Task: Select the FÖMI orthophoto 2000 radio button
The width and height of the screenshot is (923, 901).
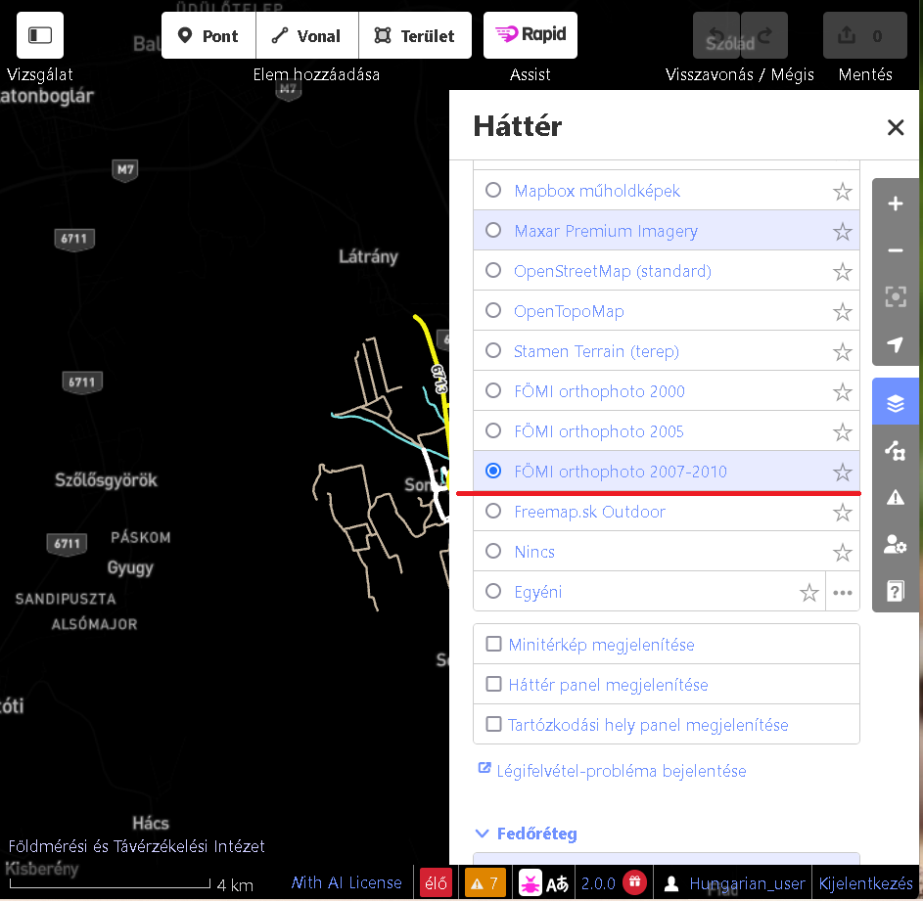Action: click(493, 390)
